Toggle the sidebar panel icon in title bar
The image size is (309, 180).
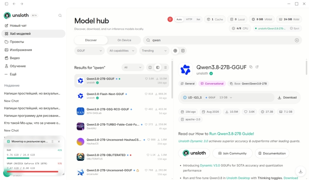click(x=7, y=4)
